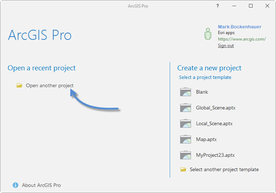Choose Global_Scene.aptx template name
This screenshot has width=276, height=193.
pos(215,108)
